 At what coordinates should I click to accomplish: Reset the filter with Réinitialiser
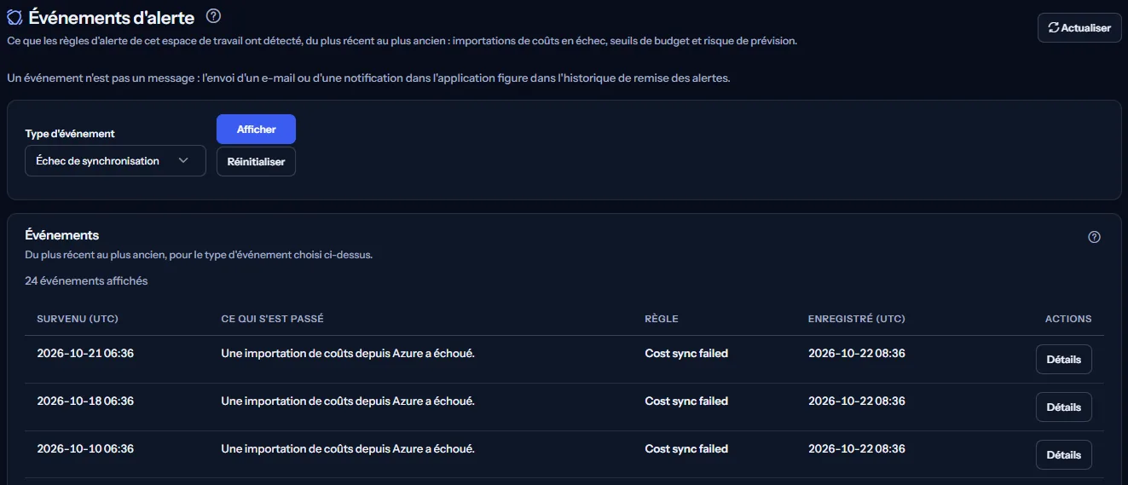(257, 162)
